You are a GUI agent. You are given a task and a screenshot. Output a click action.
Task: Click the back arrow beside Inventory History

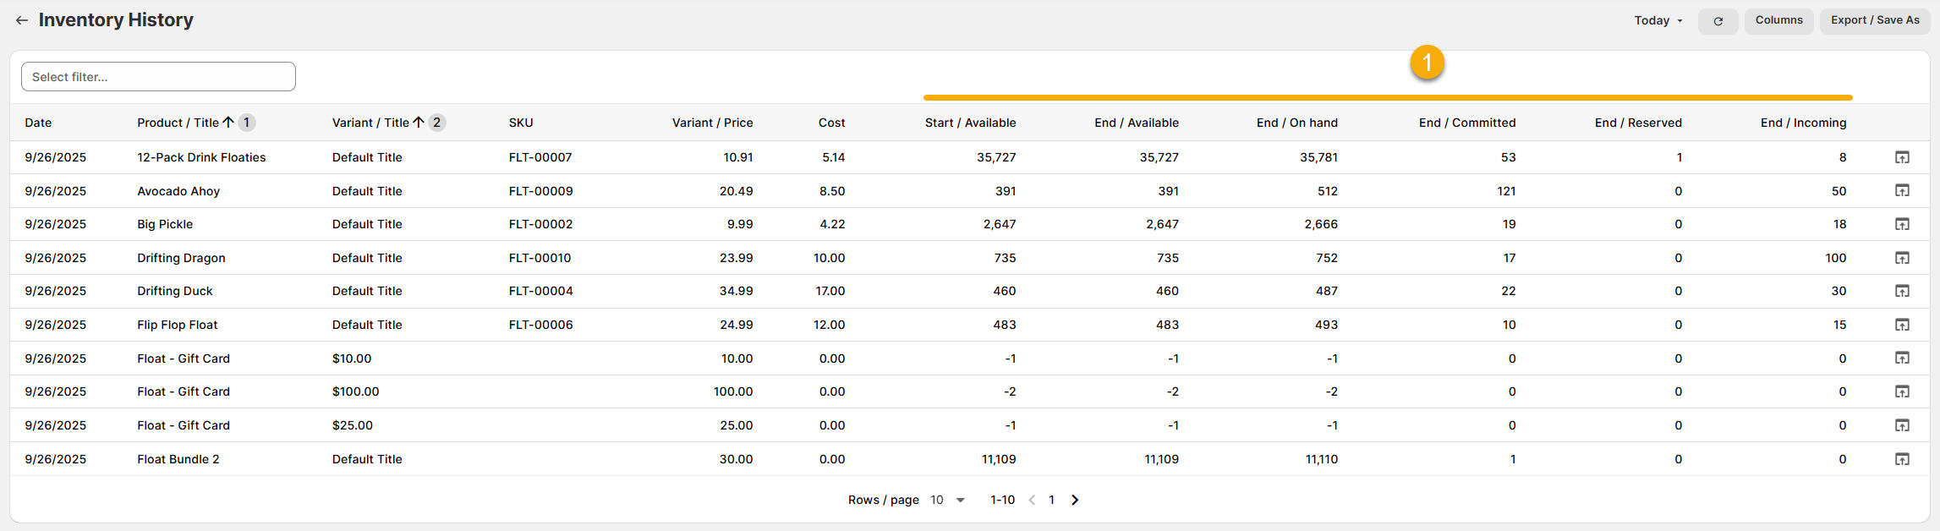[22, 20]
